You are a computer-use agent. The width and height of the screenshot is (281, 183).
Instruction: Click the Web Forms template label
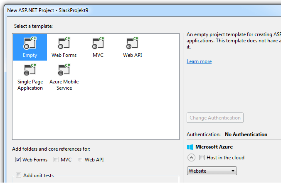[x=64, y=55]
